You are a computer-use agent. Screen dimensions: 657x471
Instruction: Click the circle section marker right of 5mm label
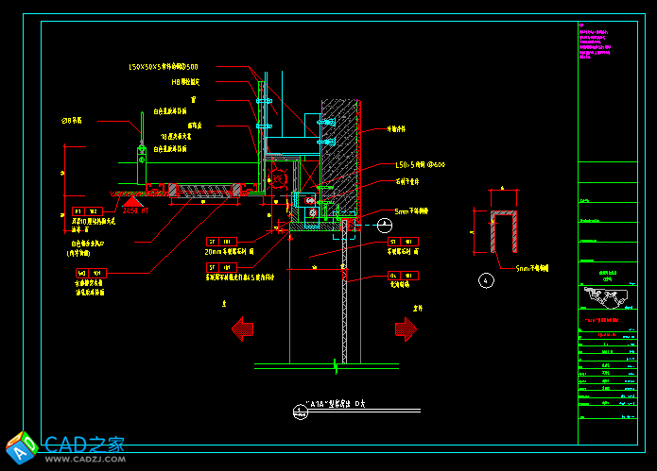click(385, 225)
